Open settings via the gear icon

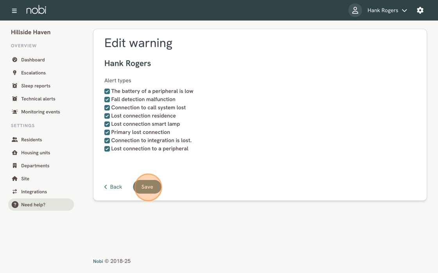[x=420, y=10]
